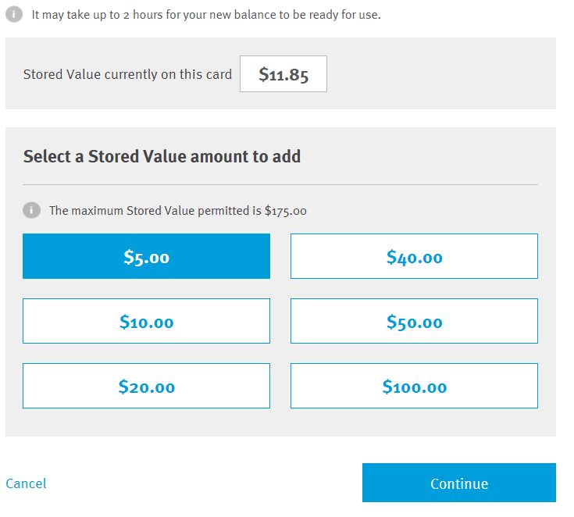Add $100.00 by selecting its button
Viewport: 574px width, 517px height.
point(414,386)
